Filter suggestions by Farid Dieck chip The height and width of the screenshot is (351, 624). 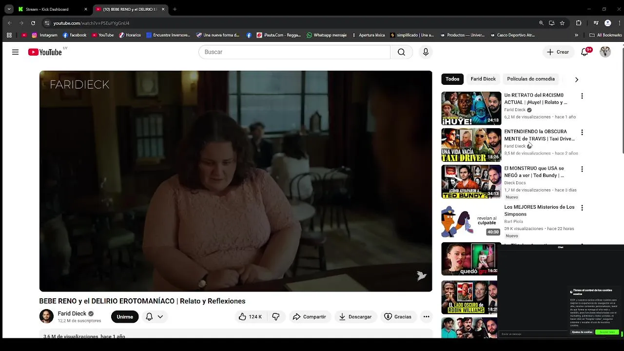coord(483,79)
